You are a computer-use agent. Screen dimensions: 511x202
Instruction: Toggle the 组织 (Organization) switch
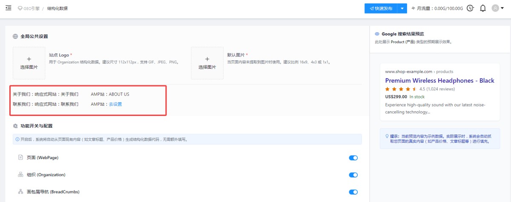tap(353, 175)
